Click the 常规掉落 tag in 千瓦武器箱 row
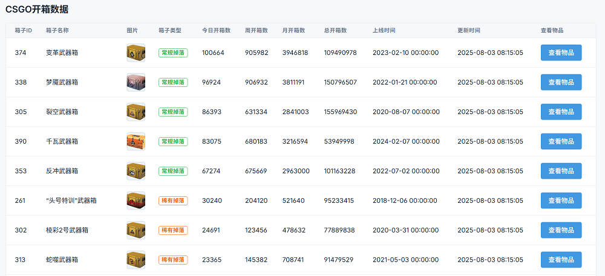Image resolution: width=605 pixels, height=276 pixels. click(x=173, y=141)
